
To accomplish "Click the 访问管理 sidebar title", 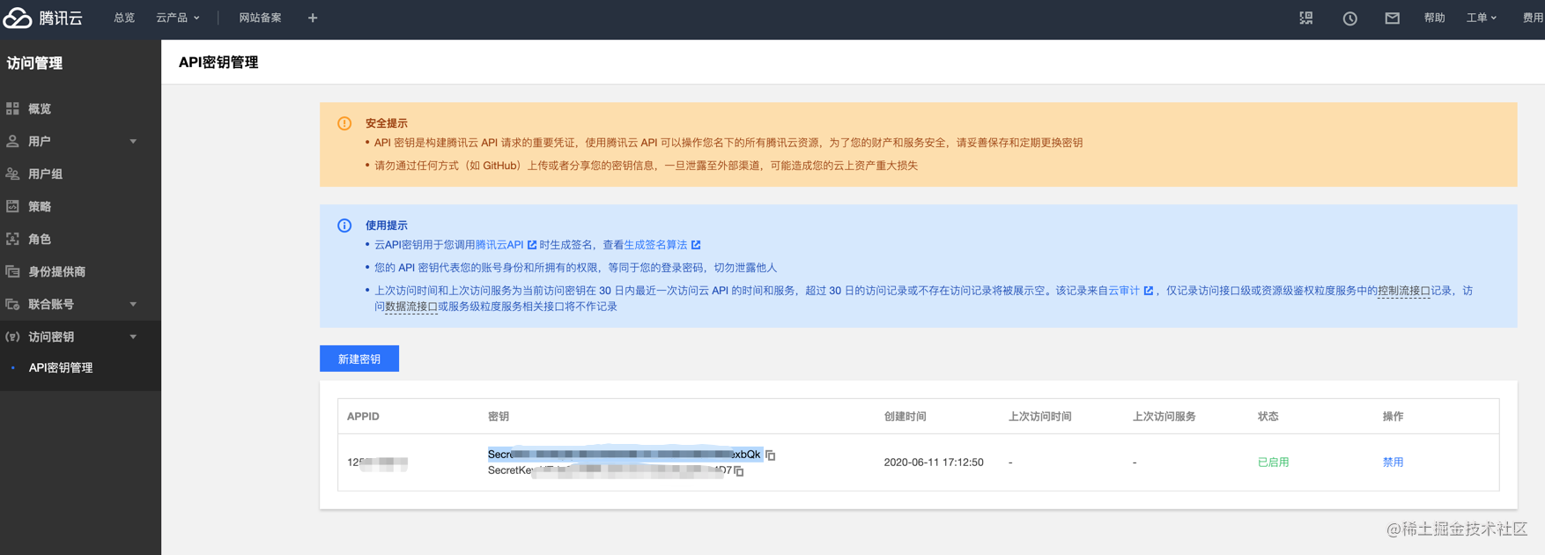I will point(34,63).
